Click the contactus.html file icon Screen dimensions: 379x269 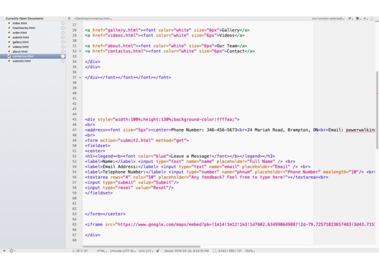point(9,56)
